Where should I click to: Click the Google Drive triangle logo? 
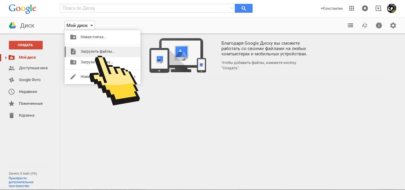[12, 25]
